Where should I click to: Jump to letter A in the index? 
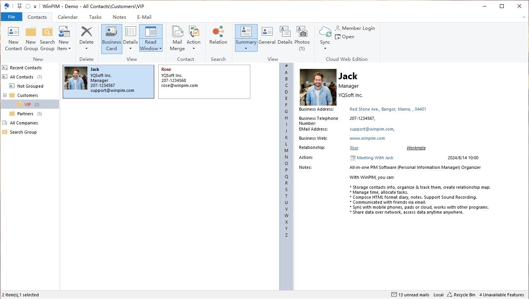tap(286, 72)
